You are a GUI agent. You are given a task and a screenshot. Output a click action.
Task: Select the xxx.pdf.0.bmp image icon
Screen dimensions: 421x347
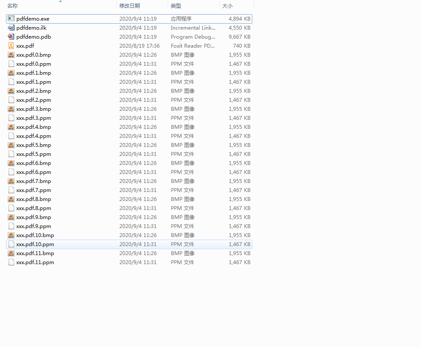coord(11,55)
